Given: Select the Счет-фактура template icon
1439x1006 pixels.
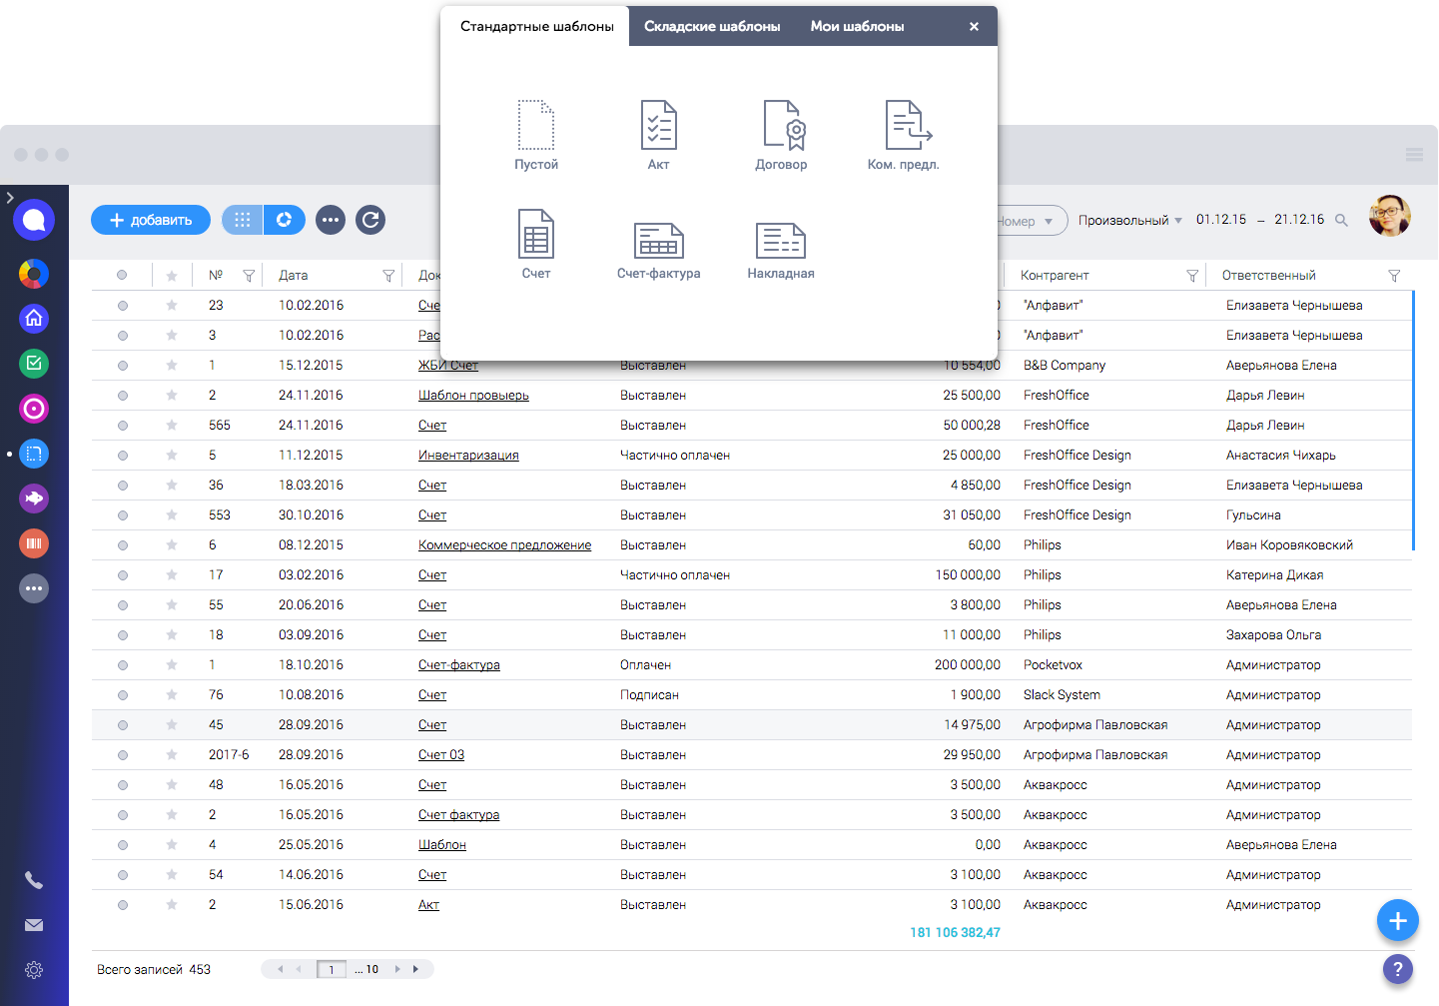Looking at the screenshot, I should click(x=659, y=241).
